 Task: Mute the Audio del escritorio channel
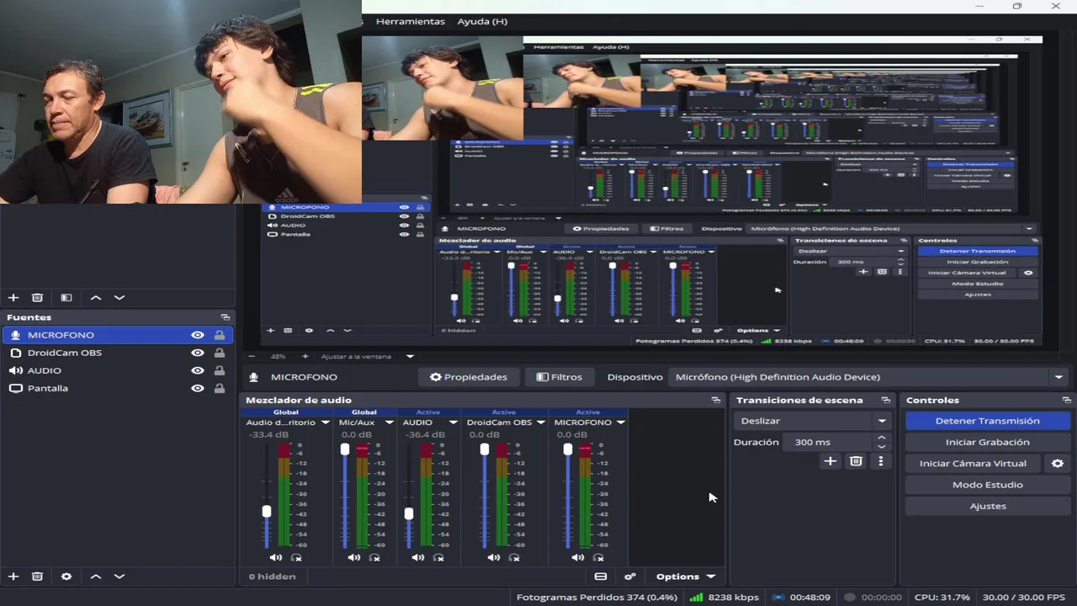coord(275,557)
